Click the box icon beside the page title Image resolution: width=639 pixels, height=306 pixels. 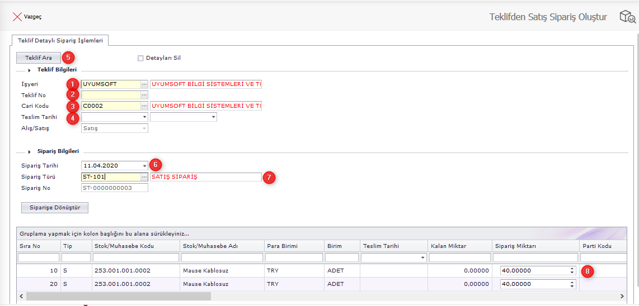click(x=627, y=17)
